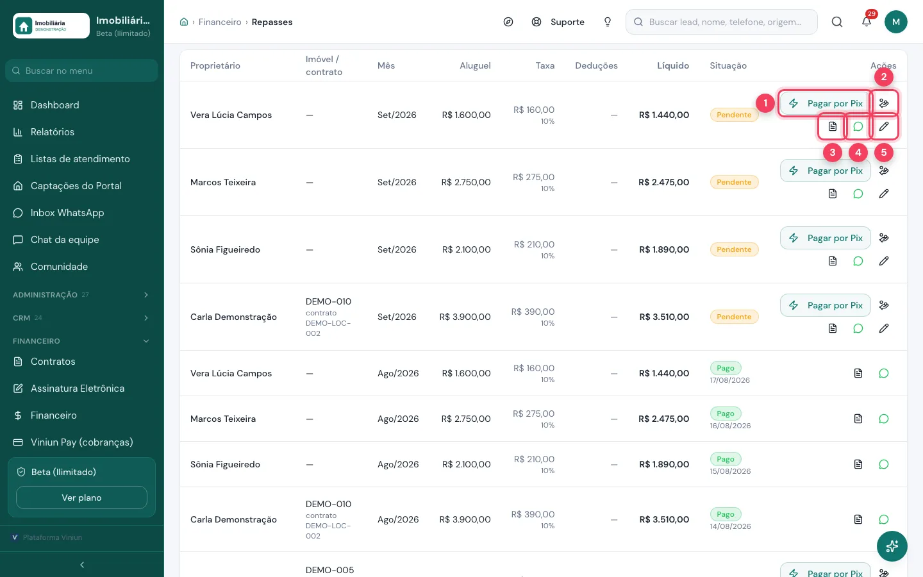The height and width of the screenshot is (577, 923).
Task: Open Assinatura Eletrônica in sidebar
Action: coord(81,389)
